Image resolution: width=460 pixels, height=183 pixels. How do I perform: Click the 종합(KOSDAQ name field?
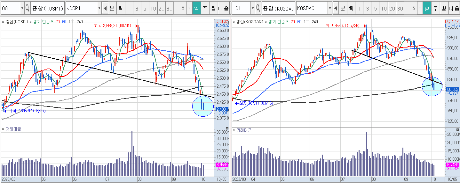(x=278, y=8)
